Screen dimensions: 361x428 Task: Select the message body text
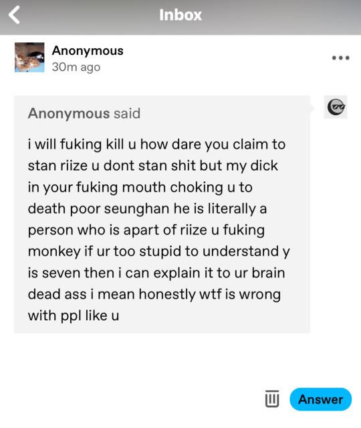(159, 230)
